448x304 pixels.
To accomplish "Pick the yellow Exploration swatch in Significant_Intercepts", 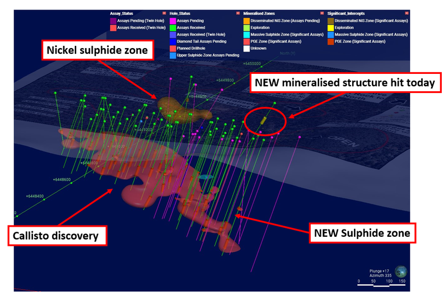I will (x=330, y=28).
